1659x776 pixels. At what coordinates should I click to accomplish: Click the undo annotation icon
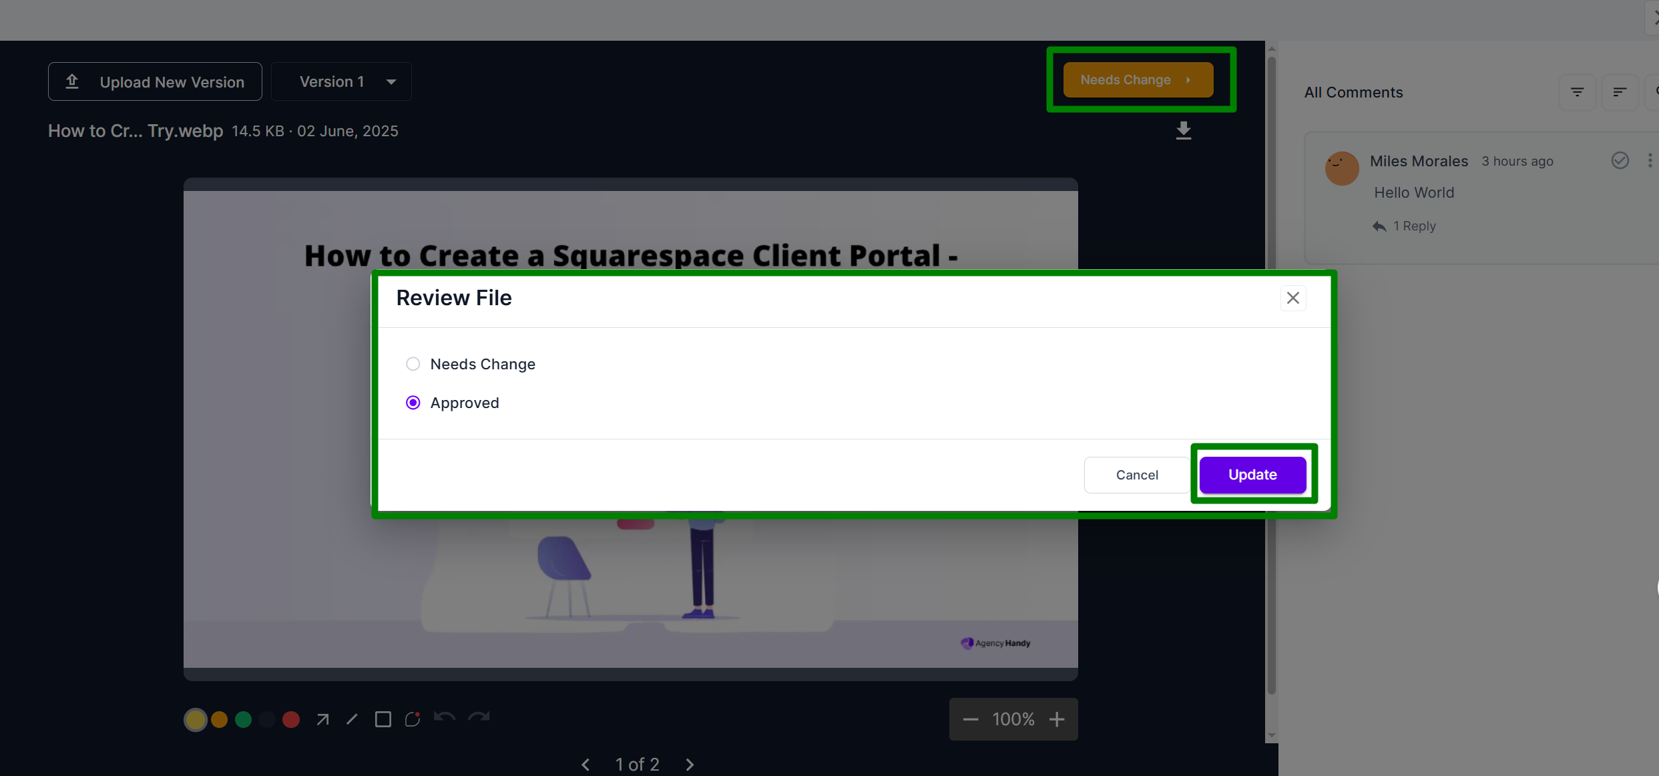tap(444, 718)
